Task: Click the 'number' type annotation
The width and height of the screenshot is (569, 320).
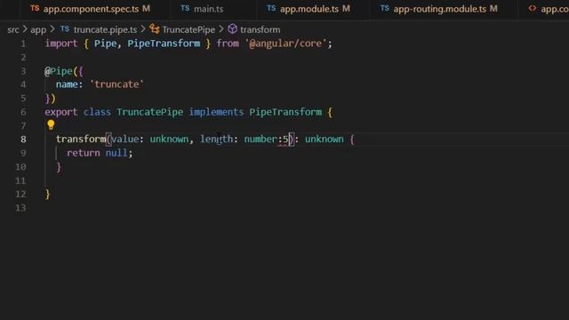Action: 260,140
